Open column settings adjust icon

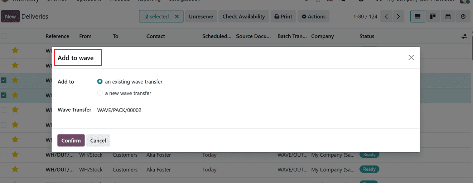[x=464, y=36]
